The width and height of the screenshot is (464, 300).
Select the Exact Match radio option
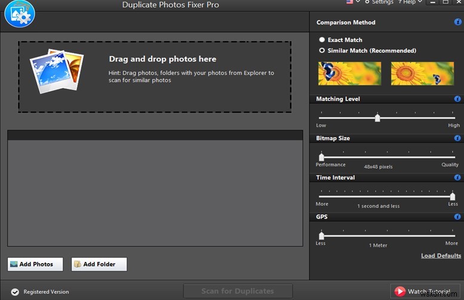coord(341,39)
